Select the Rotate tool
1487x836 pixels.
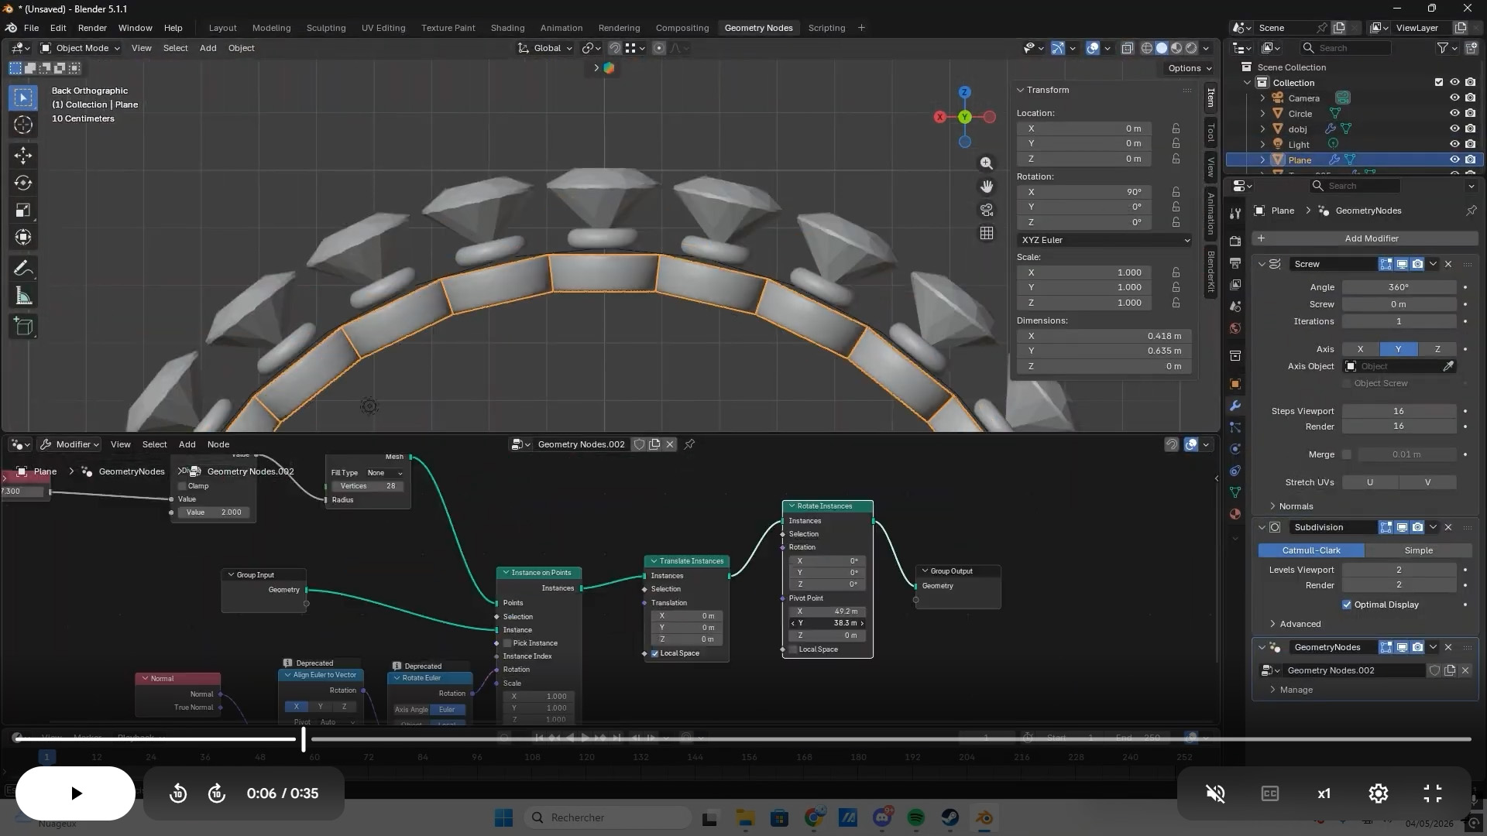pyautogui.click(x=23, y=183)
